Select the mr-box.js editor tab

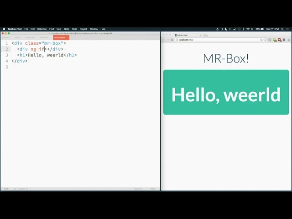tap(44, 37)
